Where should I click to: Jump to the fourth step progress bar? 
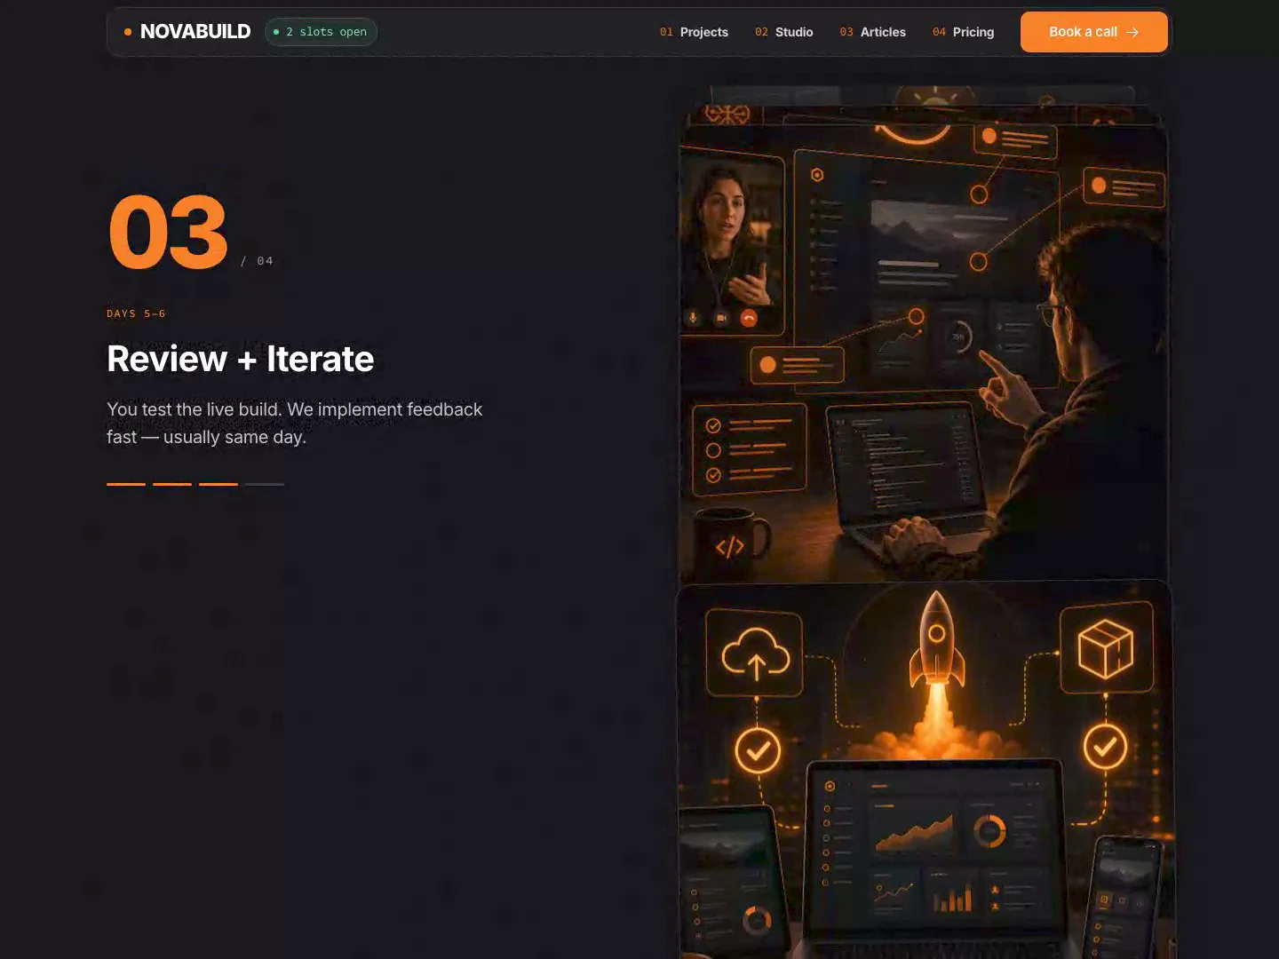pos(265,484)
